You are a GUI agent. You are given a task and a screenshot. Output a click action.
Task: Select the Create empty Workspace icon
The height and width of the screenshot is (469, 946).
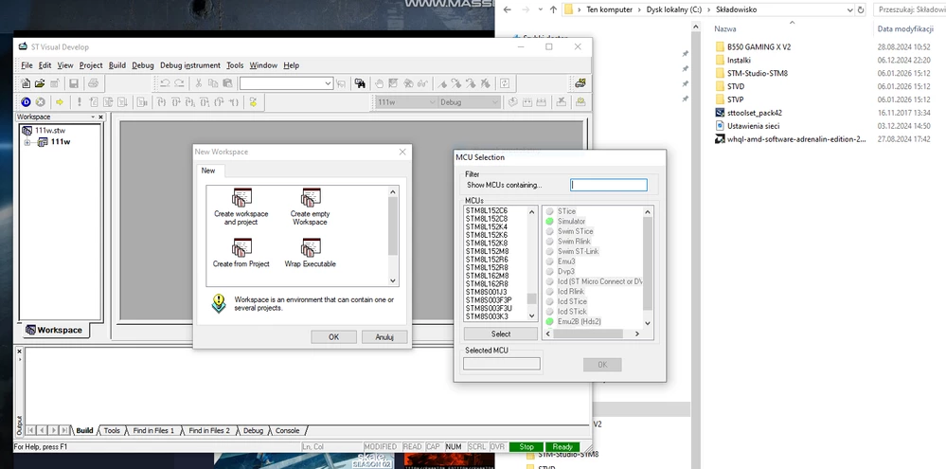tap(311, 197)
